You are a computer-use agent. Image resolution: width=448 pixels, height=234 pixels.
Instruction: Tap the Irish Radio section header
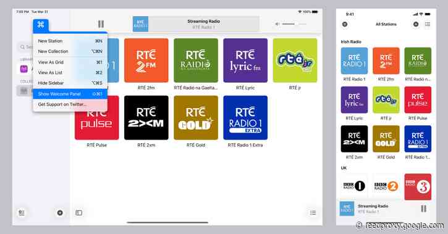351,41
